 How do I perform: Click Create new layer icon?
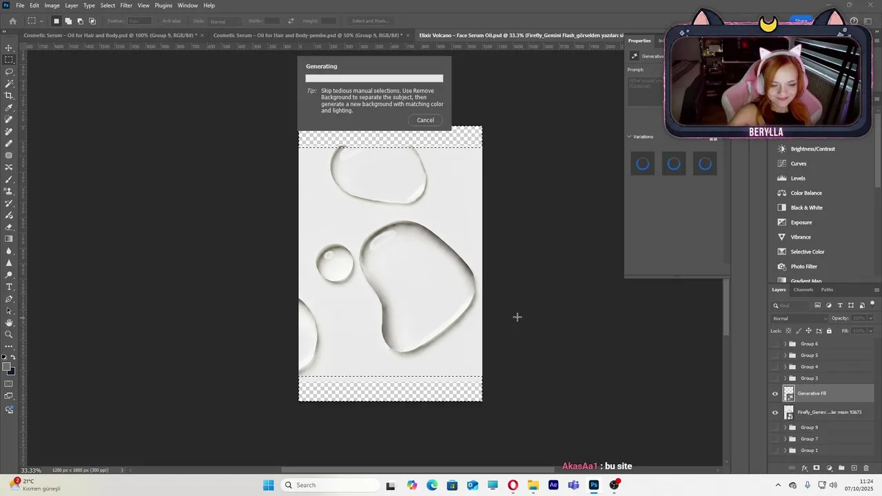pyautogui.click(x=854, y=468)
